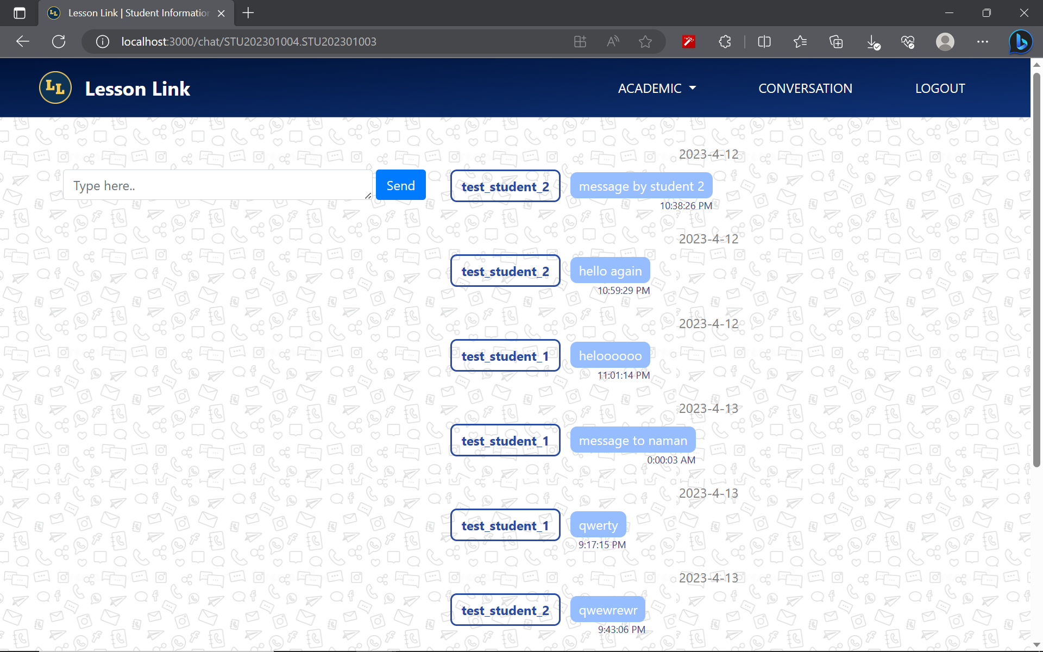Open site info via the address bar icon
Viewport: 1043px width, 652px height.
click(x=102, y=41)
